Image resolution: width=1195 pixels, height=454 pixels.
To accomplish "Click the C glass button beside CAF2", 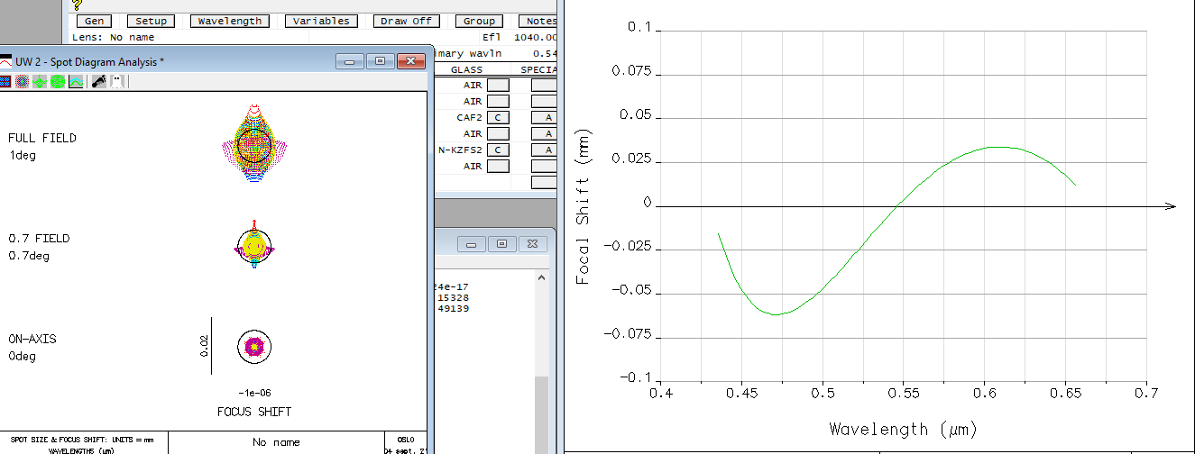I will click(498, 117).
